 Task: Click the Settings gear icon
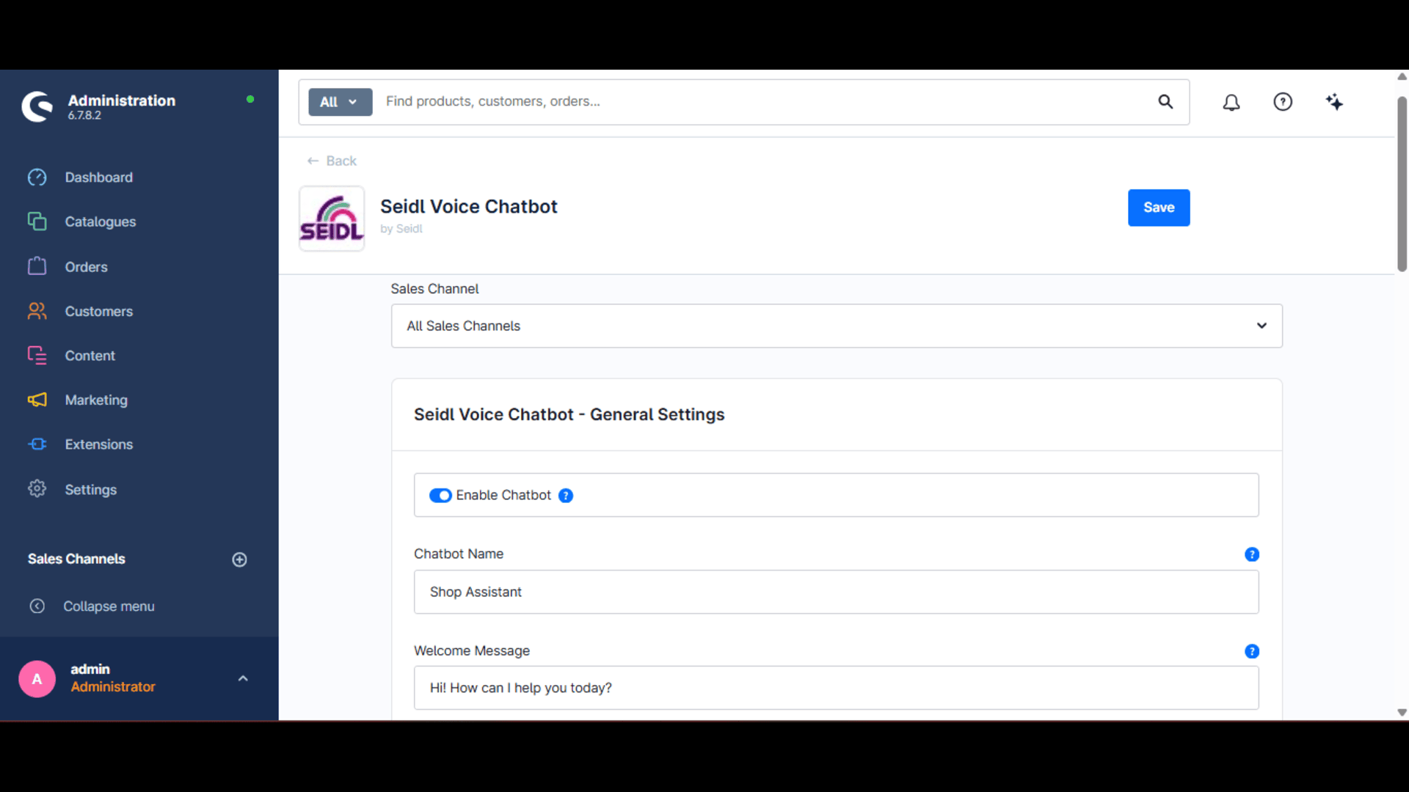37,488
